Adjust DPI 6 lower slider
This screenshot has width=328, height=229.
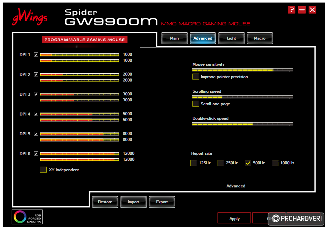click(79, 159)
